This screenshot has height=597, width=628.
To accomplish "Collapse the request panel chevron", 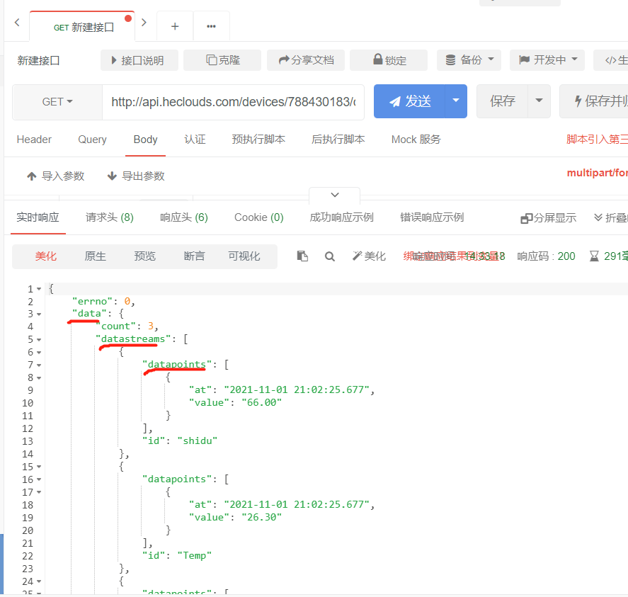I will [335, 195].
